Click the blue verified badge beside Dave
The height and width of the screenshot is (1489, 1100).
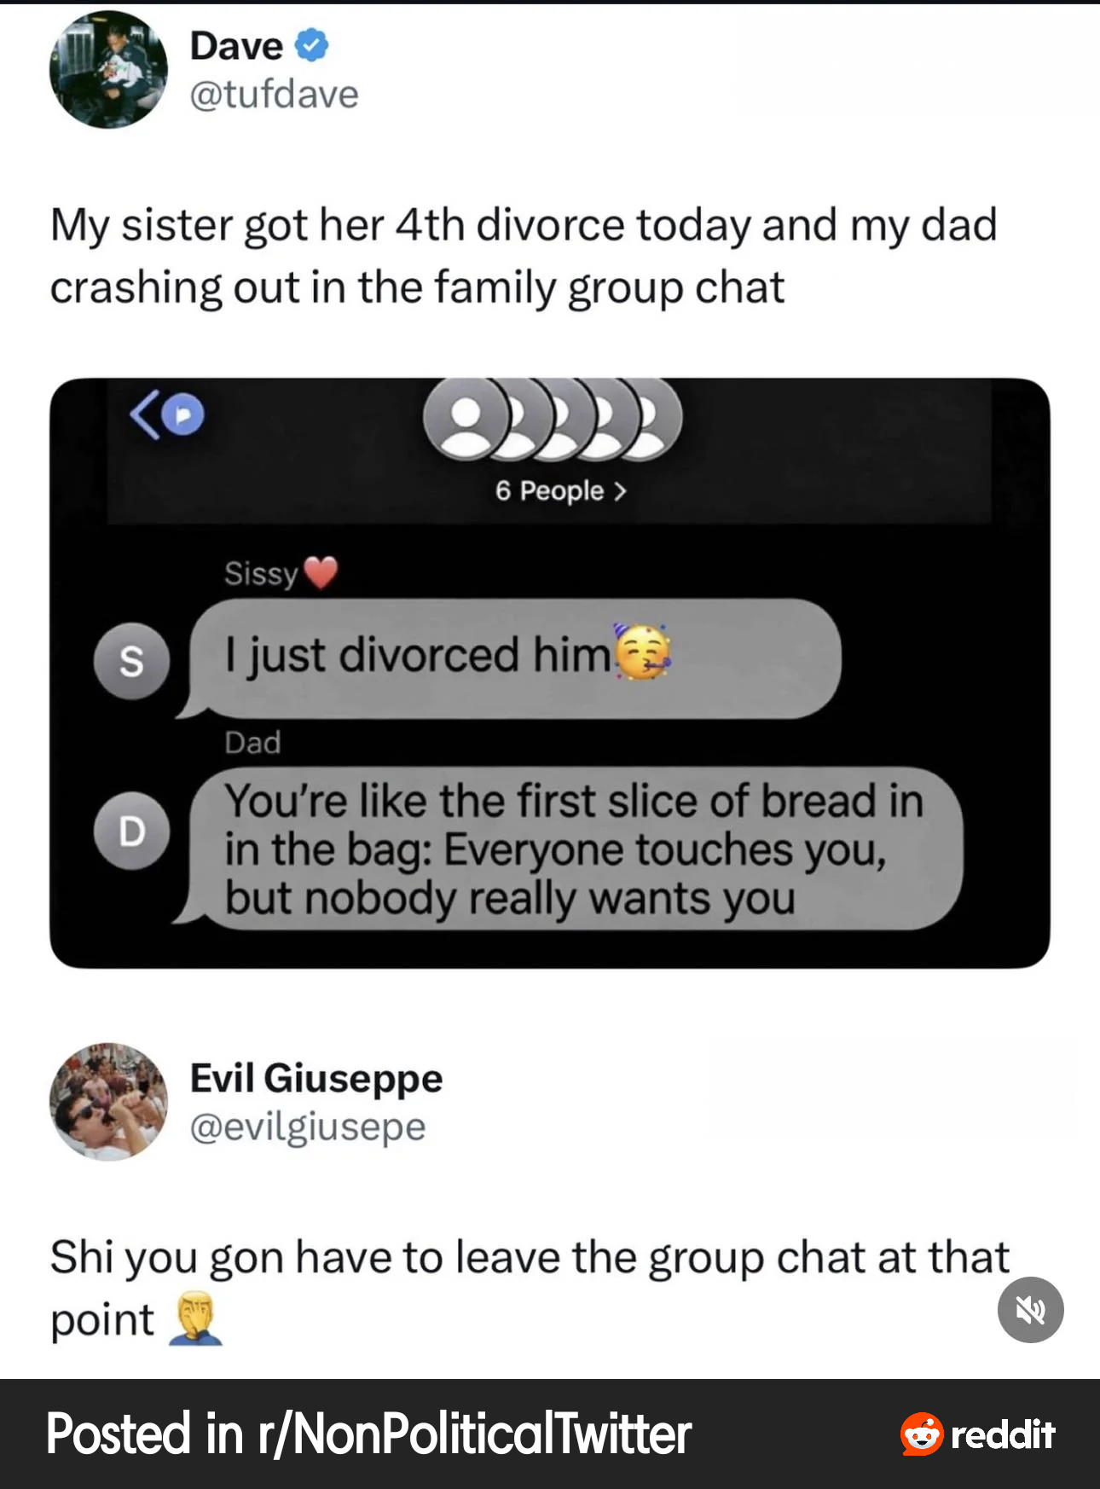[x=312, y=45]
